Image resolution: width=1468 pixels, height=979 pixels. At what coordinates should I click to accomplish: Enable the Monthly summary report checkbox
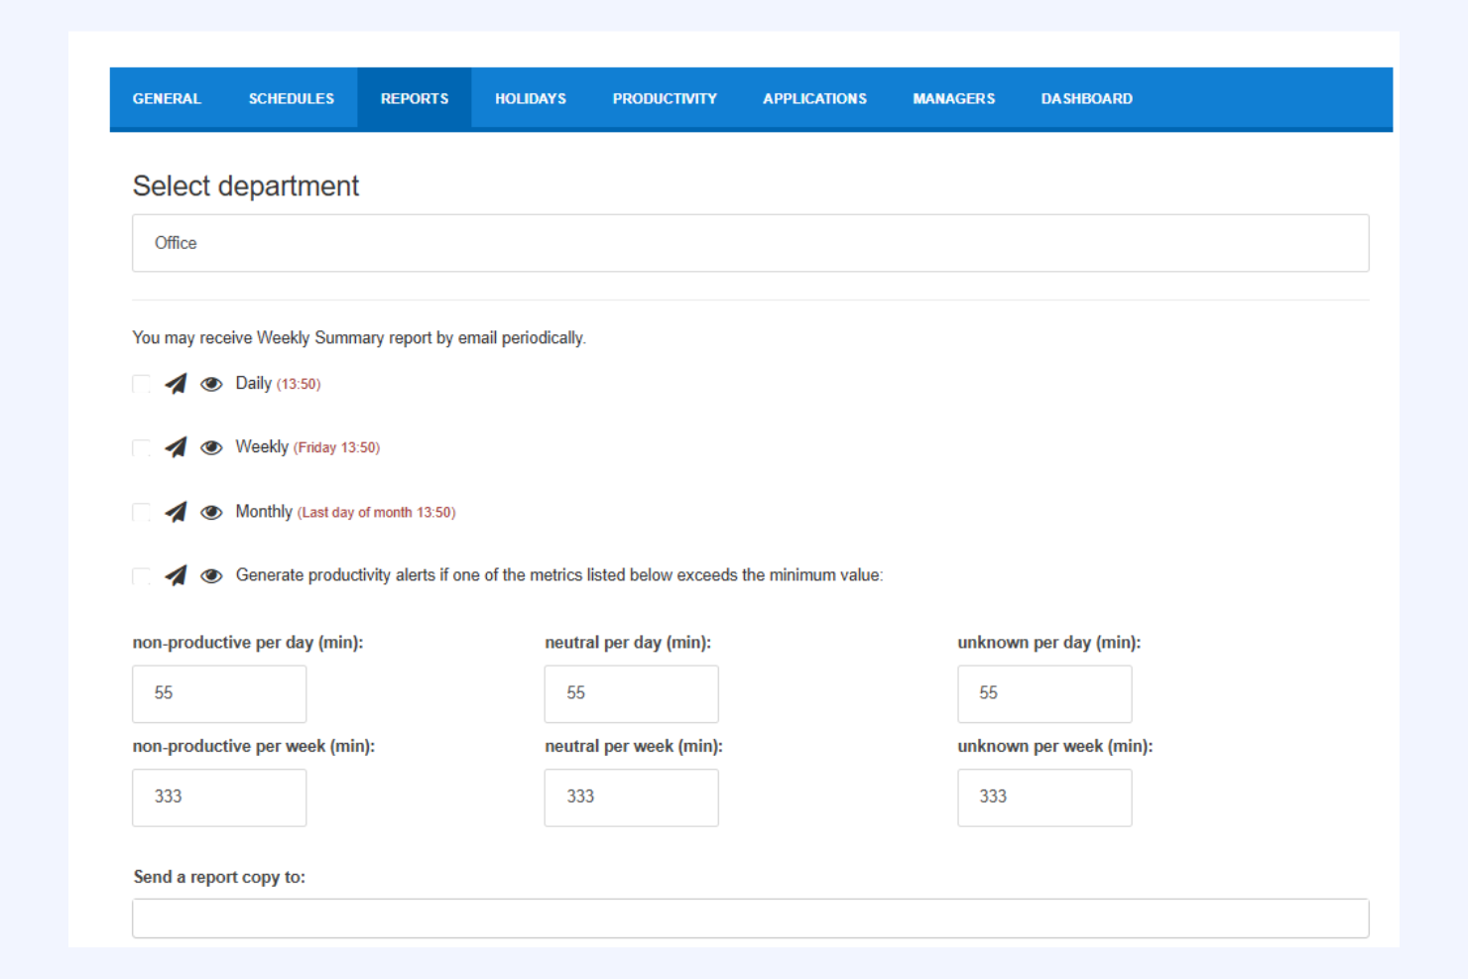coord(140,512)
